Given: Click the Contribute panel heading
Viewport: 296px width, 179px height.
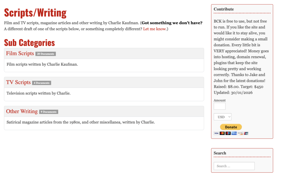Looking at the screenshot, I should [223, 9].
